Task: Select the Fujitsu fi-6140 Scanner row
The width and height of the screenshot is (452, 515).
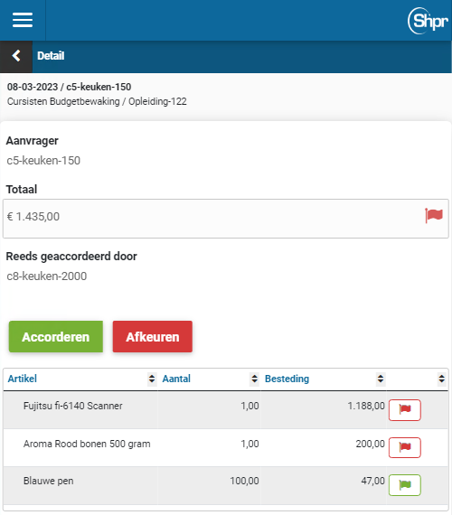Action: tap(226, 410)
